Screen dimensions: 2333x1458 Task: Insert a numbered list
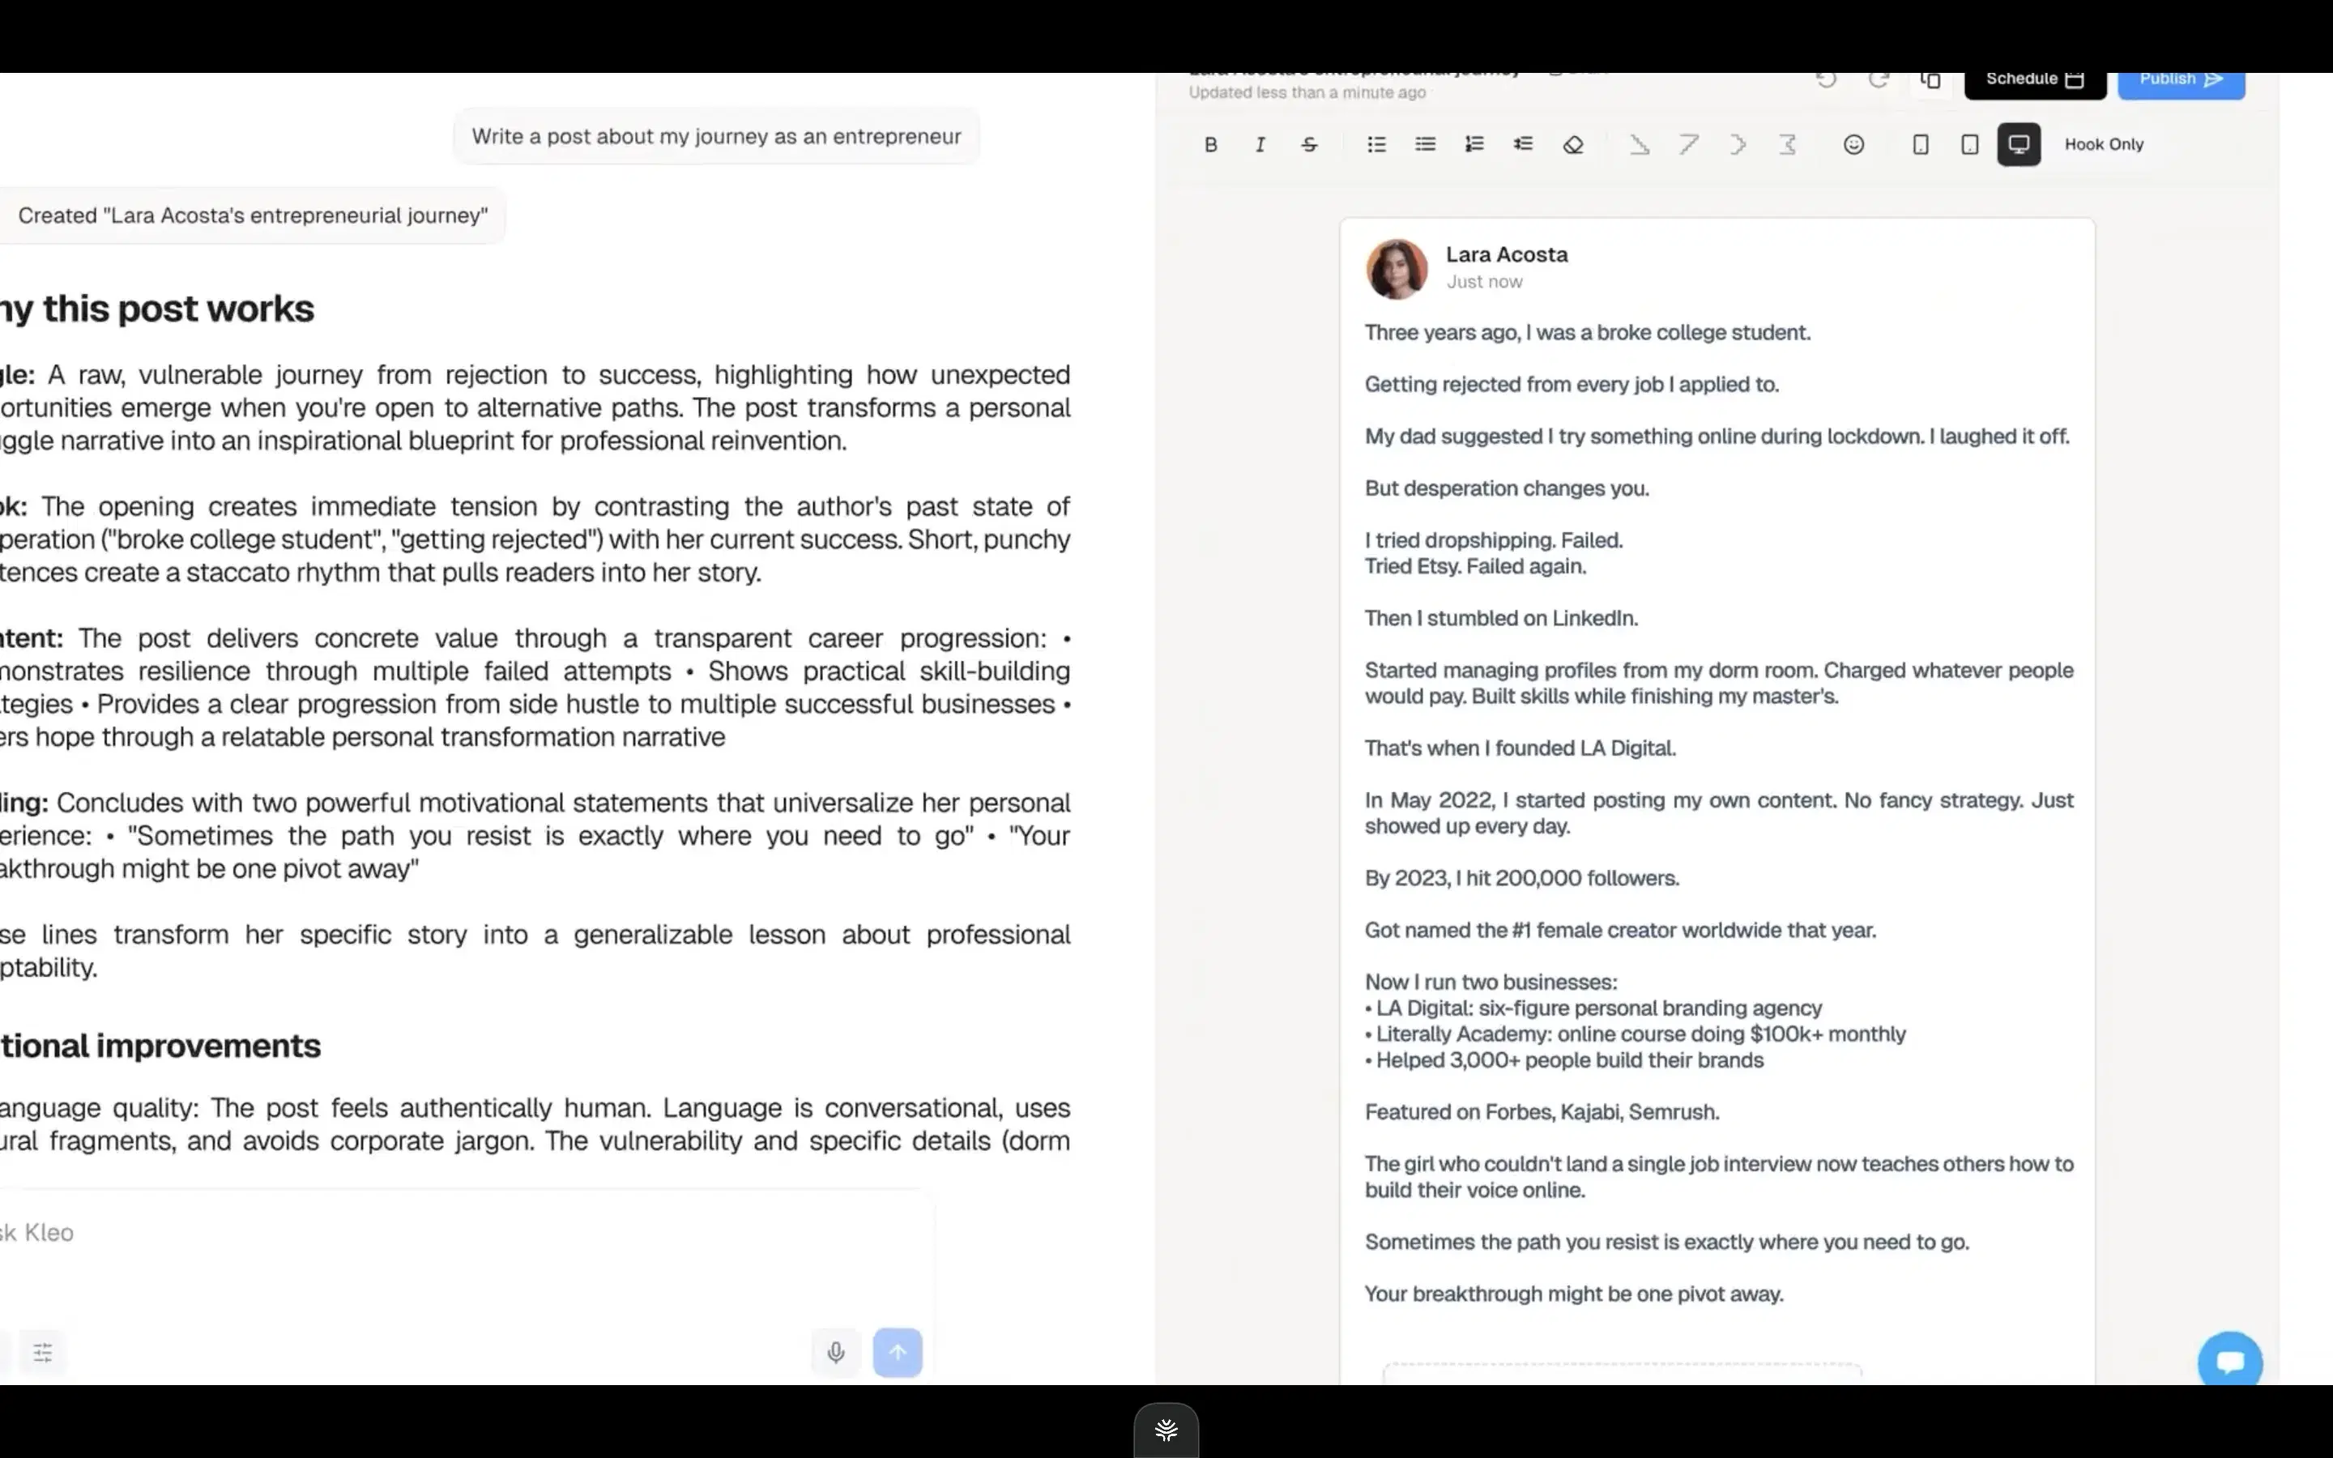tap(1474, 145)
